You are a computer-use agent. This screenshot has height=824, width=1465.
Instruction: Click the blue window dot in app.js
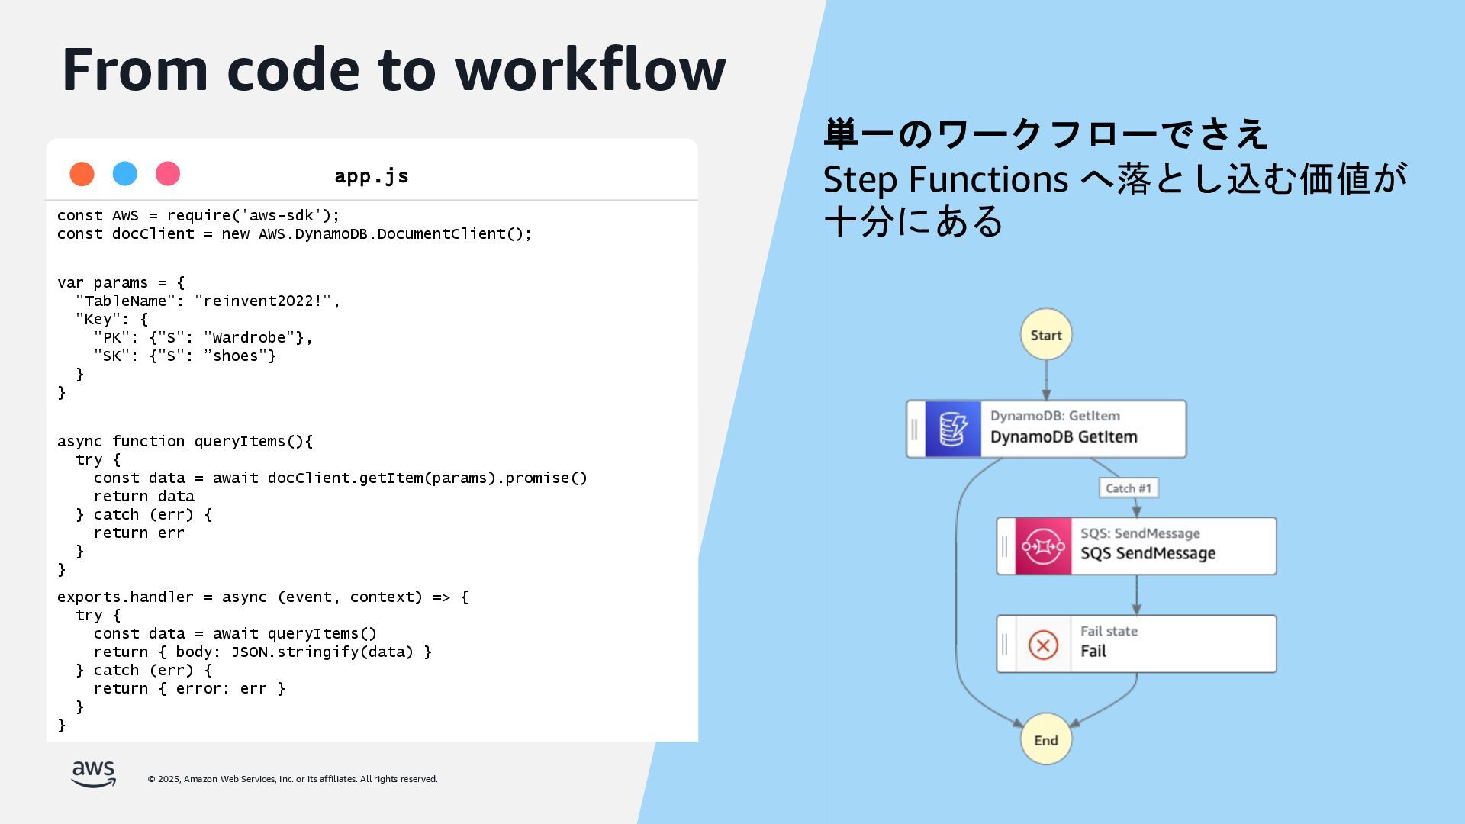pos(125,174)
